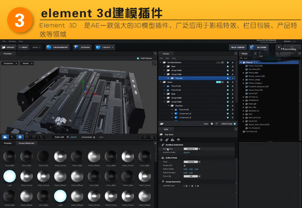Click the globe icon on Environment button
The image size is (302, 208).
[x=49, y=47]
